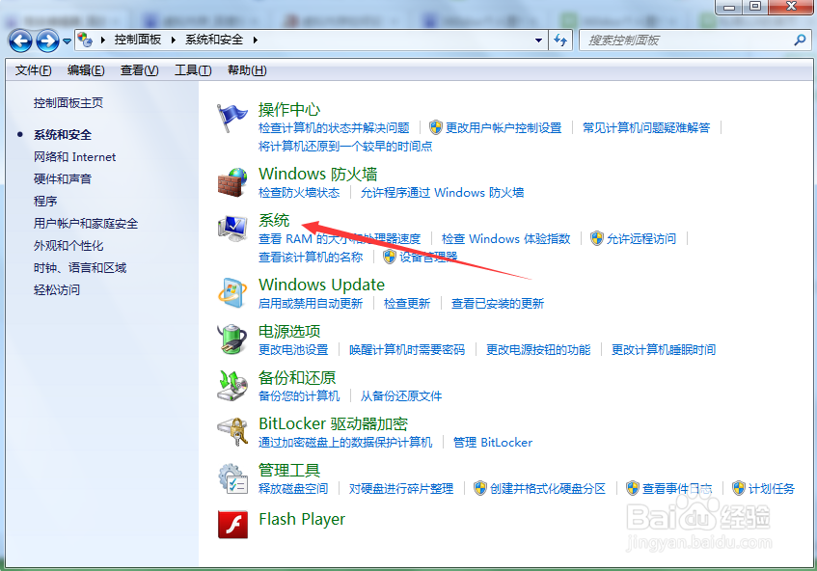This screenshot has height=571, width=817.
Task: Click the 备份和还原 drive icon
Action: (232, 386)
